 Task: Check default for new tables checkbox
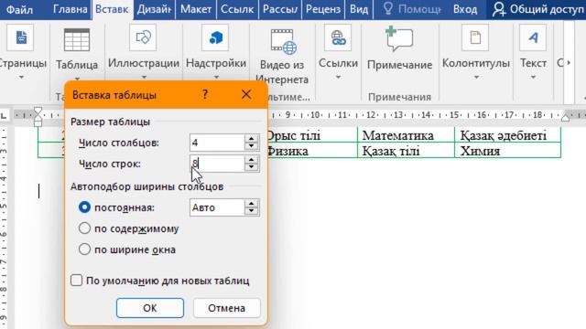pyautogui.click(x=76, y=281)
